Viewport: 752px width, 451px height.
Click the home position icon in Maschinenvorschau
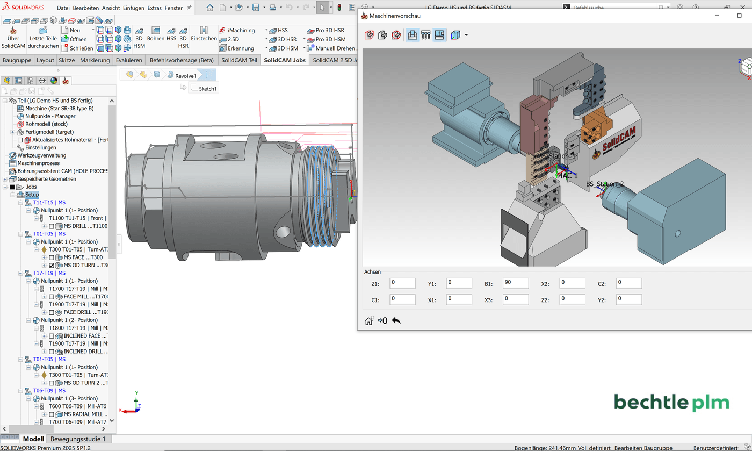(x=369, y=320)
